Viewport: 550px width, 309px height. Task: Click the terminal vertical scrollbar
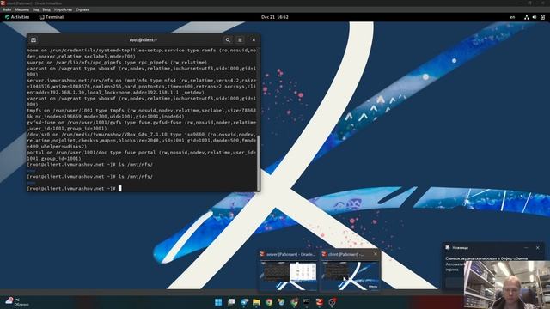[259, 163]
